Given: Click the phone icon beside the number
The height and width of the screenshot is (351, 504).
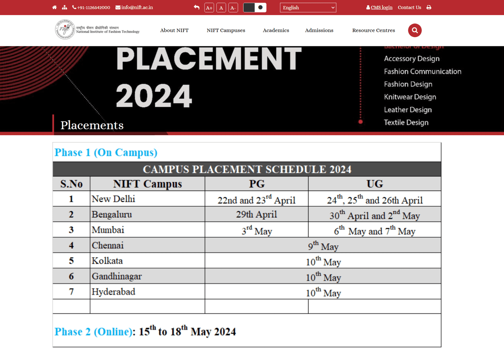Looking at the screenshot, I should click(74, 7).
